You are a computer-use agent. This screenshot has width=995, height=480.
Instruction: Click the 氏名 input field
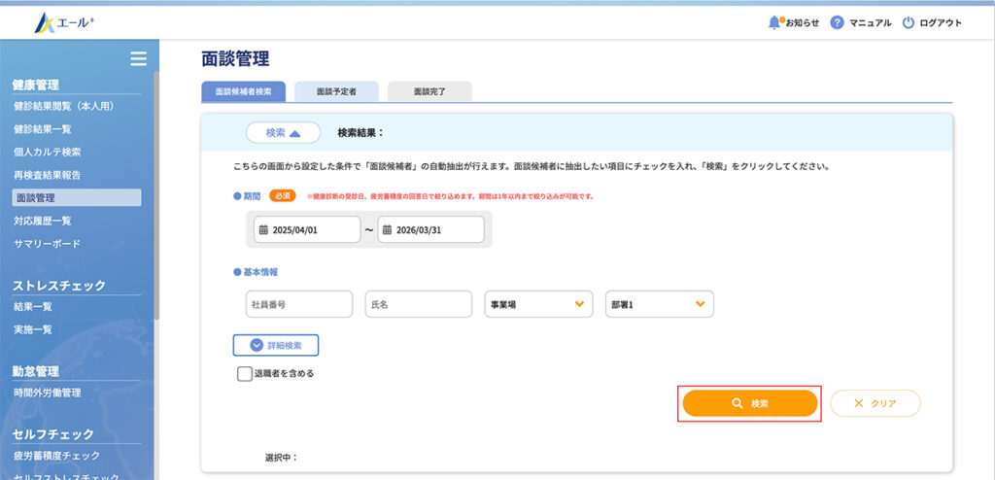[x=418, y=304]
